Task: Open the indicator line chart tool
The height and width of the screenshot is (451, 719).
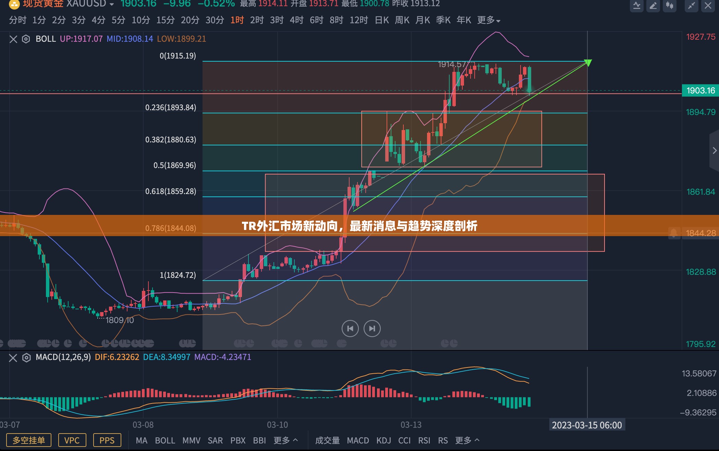Action: tap(637, 6)
